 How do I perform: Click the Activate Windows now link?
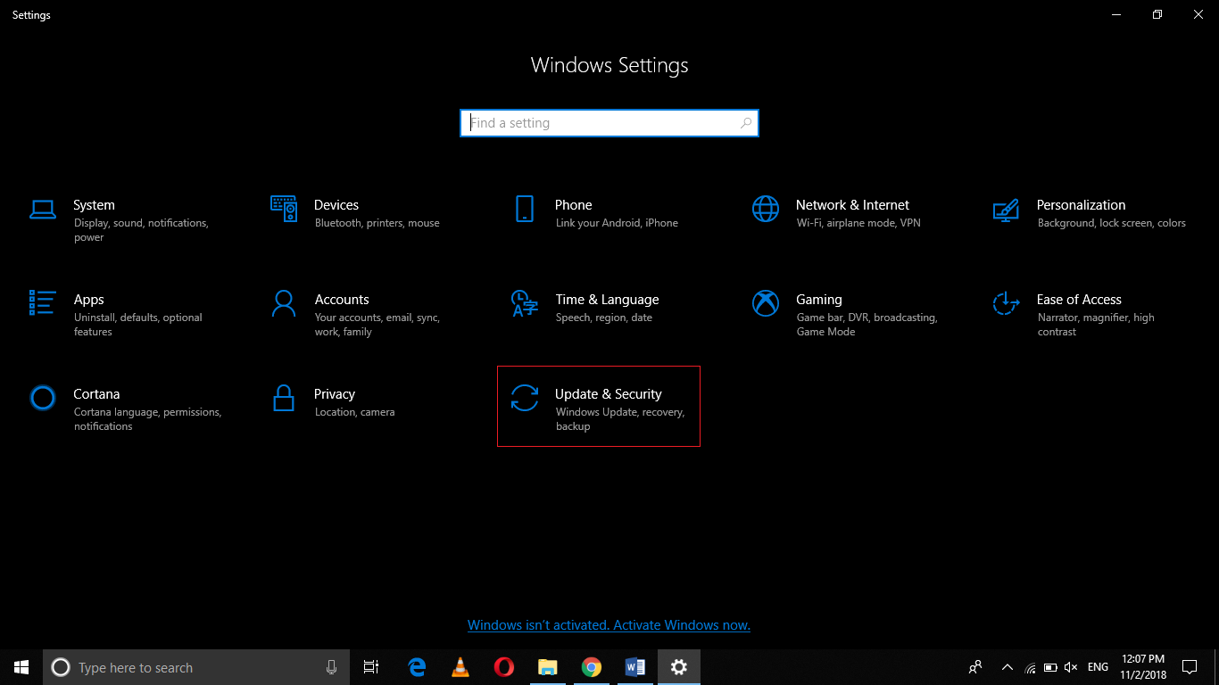click(609, 624)
